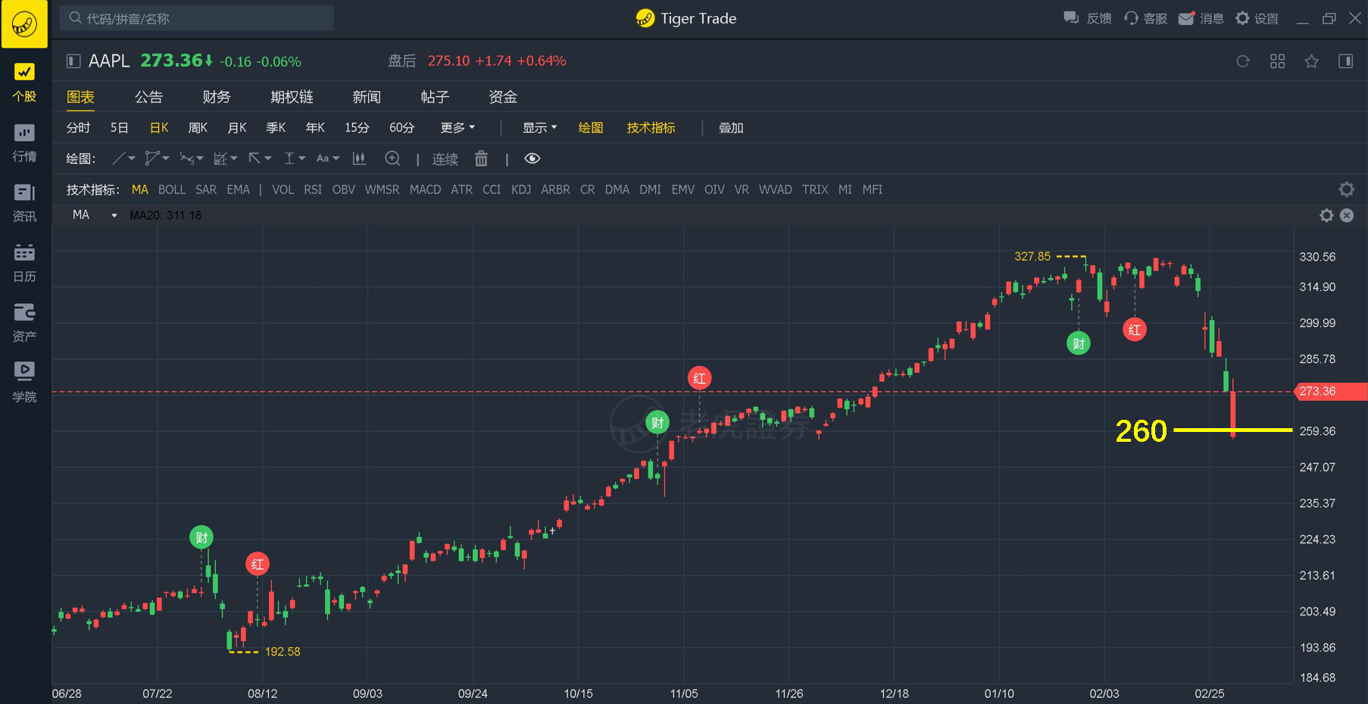Click the 红 dividend marker near 08/12

pyautogui.click(x=258, y=564)
